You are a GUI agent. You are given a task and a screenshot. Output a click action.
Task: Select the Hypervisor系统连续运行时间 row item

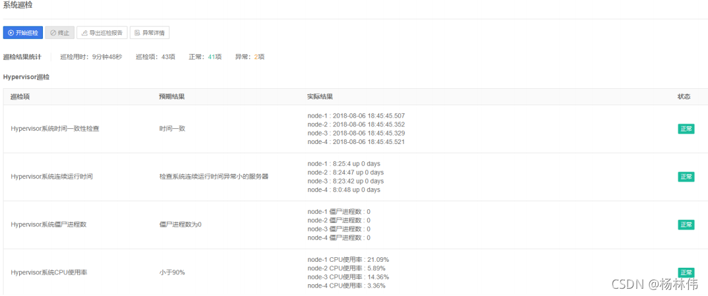pos(51,176)
